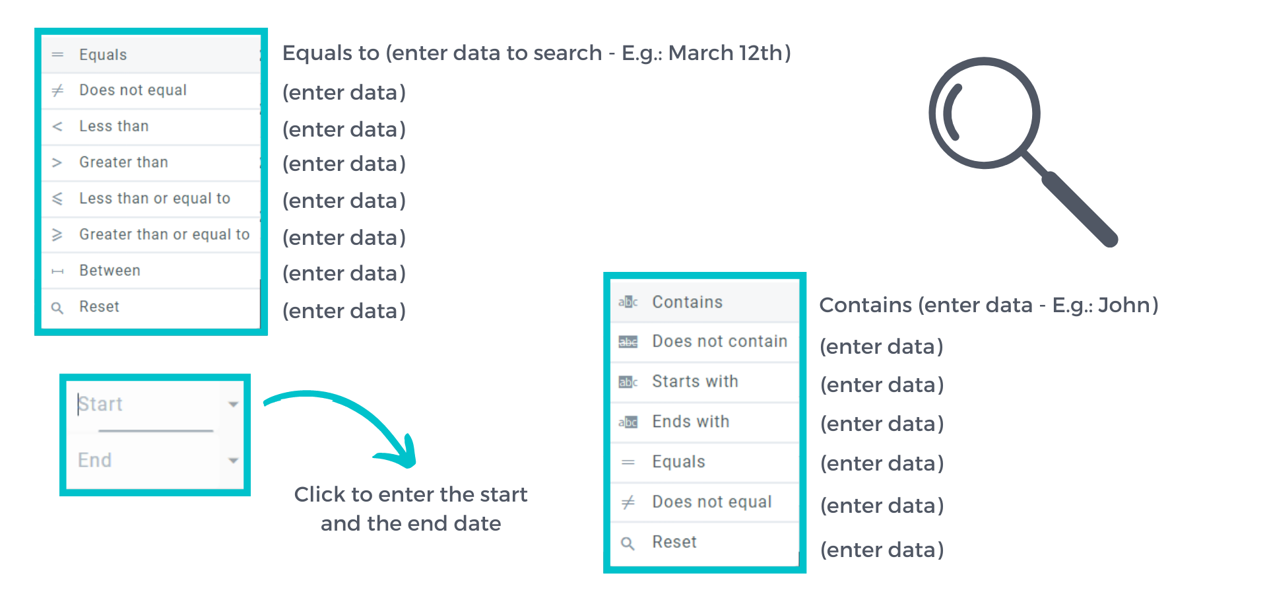Open the End date dropdown arrow
This screenshot has height=594, width=1267.
click(233, 460)
